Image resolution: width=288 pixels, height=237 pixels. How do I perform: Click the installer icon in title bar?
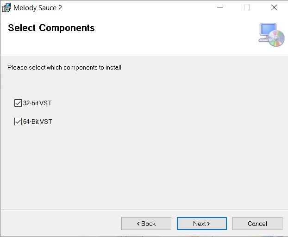[x=6, y=7]
